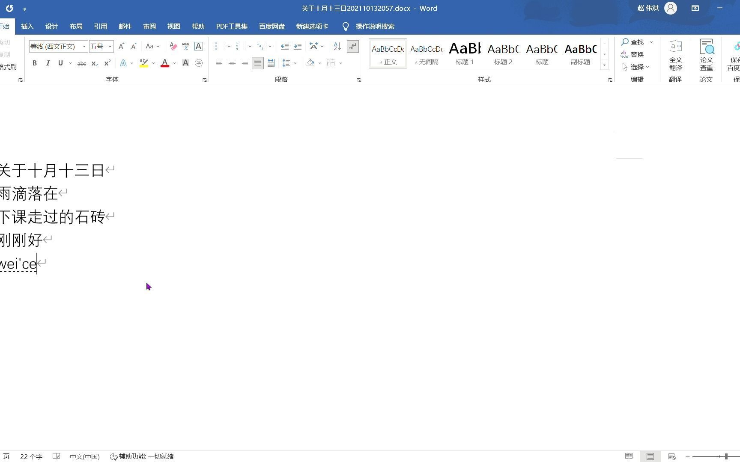The width and height of the screenshot is (740, 462).
Task: Toggle show/hide paragraph marks
Action: [352, 46]
